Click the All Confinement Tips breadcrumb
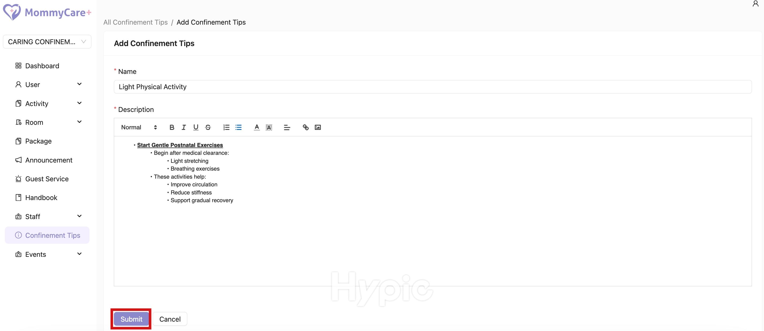This screenshot has width=764, height=331. 136,22
